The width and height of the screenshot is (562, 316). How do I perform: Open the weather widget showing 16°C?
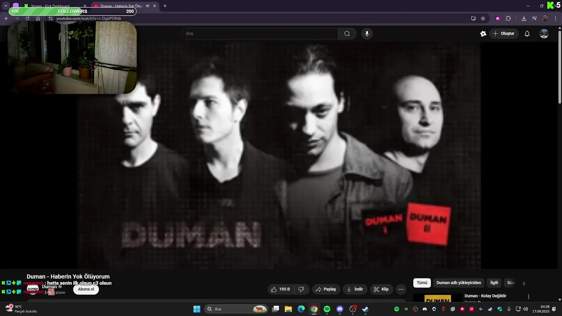tap(21, 309)
